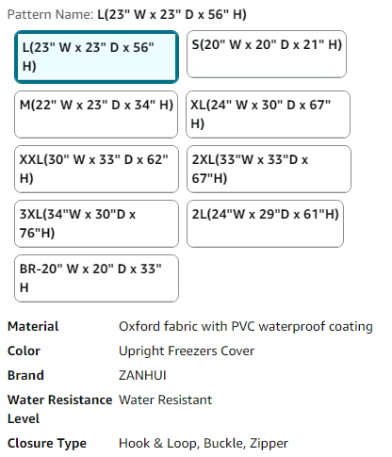Click the Color attribute label

coord(24,351)
